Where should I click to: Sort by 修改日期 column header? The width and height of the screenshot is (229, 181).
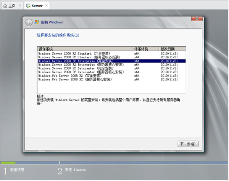[x=172, y=49]
